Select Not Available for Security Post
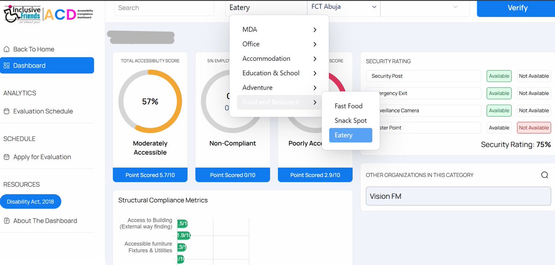Screen dimensions: 555x265 (534, 76)
